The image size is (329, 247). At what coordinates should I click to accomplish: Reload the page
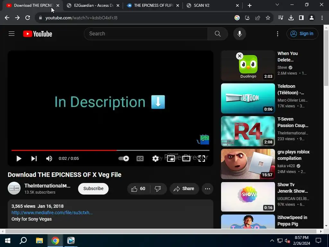(x=28, y=18)
